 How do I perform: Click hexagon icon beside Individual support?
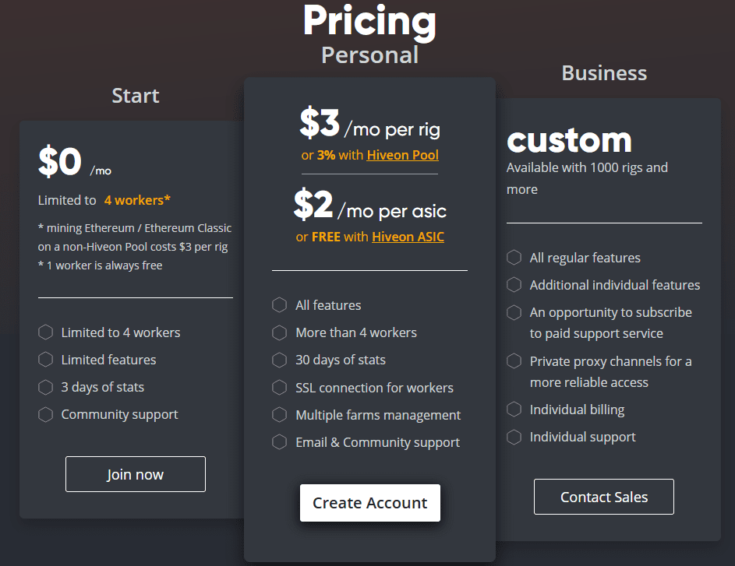514,437
